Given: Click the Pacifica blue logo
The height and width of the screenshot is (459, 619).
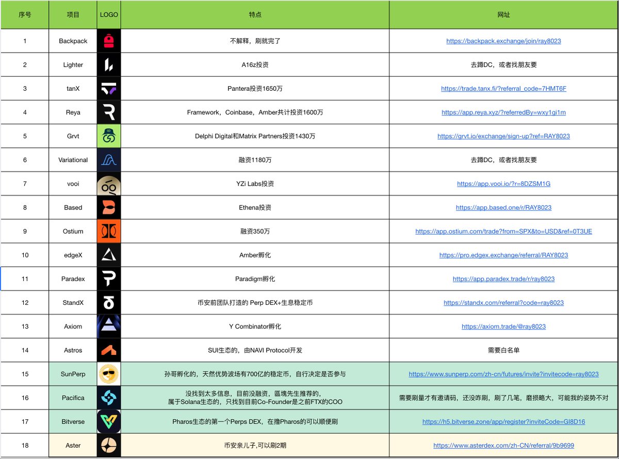Looking at the screenshot, I should 109,398.
